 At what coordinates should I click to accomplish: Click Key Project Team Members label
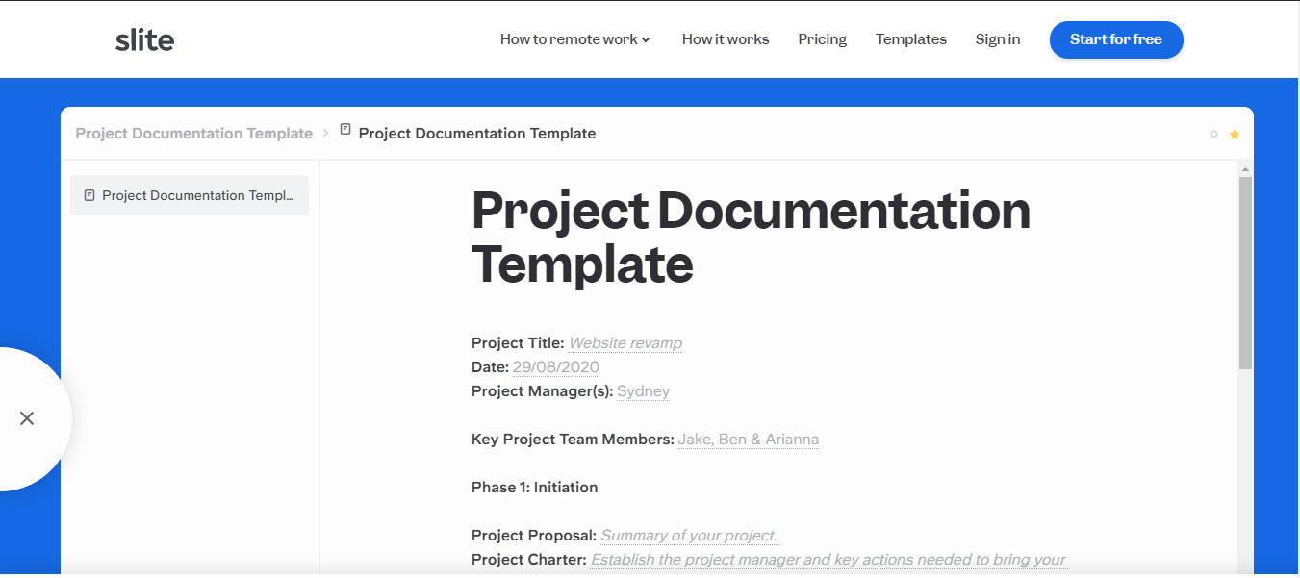pos(573,440)
